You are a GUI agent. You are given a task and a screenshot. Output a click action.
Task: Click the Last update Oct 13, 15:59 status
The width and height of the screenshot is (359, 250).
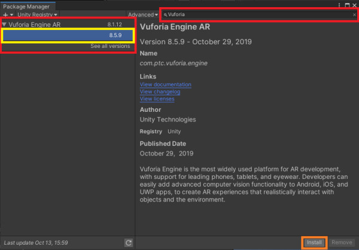coord(36,243)
